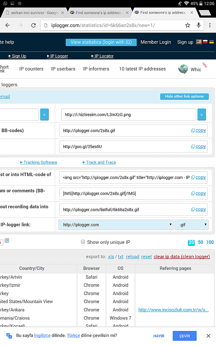Copy the iplogger.com/2s8x.gif link
The width and height of the screenshot is (216, 345).
199,130
